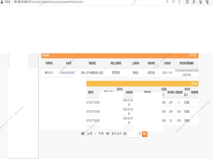The width and height of the screenshot is (213, 159).
Task: Click the 上报机构 column header
Action: 136,63
